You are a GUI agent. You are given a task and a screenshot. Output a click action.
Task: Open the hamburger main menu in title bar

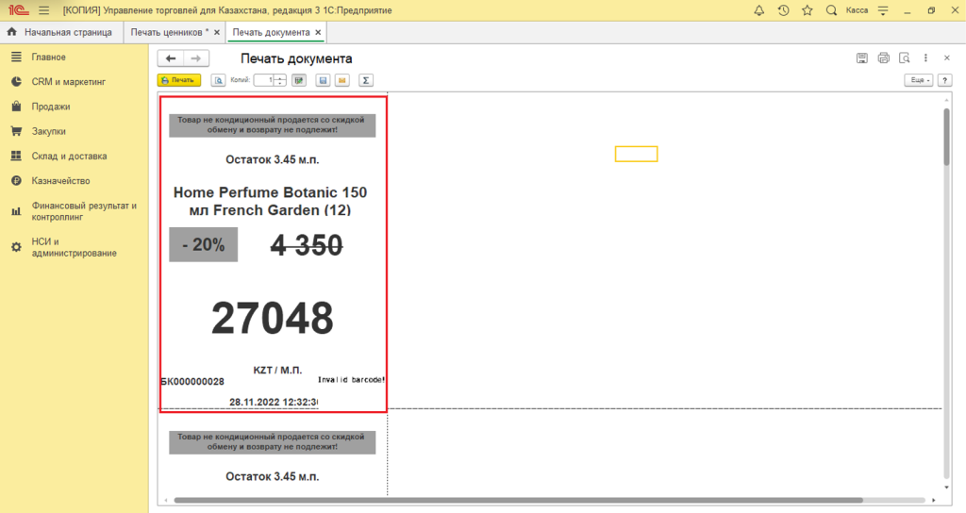pos(43,10)
